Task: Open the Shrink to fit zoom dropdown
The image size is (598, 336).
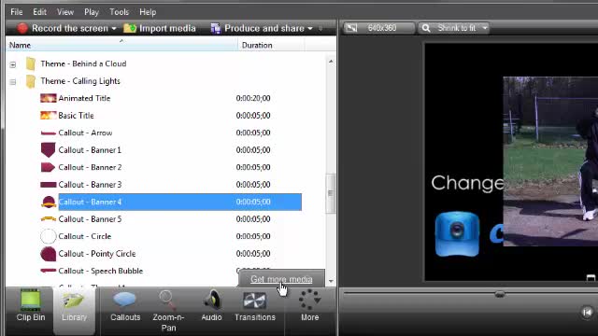Action: pos(453,28)
